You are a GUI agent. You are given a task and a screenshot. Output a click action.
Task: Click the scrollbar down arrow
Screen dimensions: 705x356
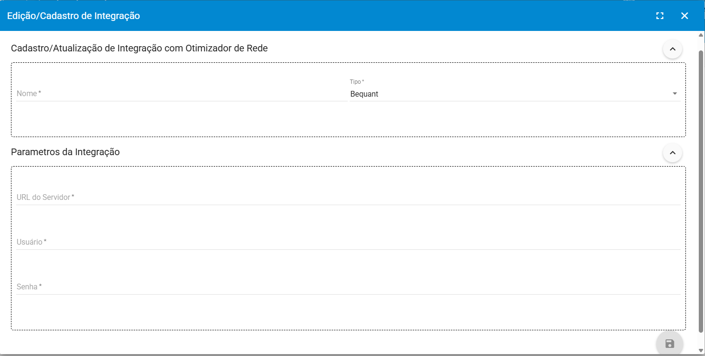701,351
